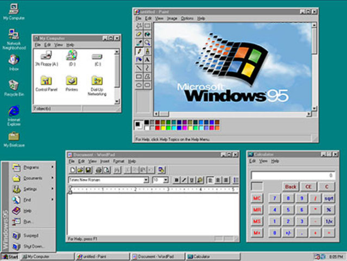Open the File menu in My Computer window

point(37,45)
